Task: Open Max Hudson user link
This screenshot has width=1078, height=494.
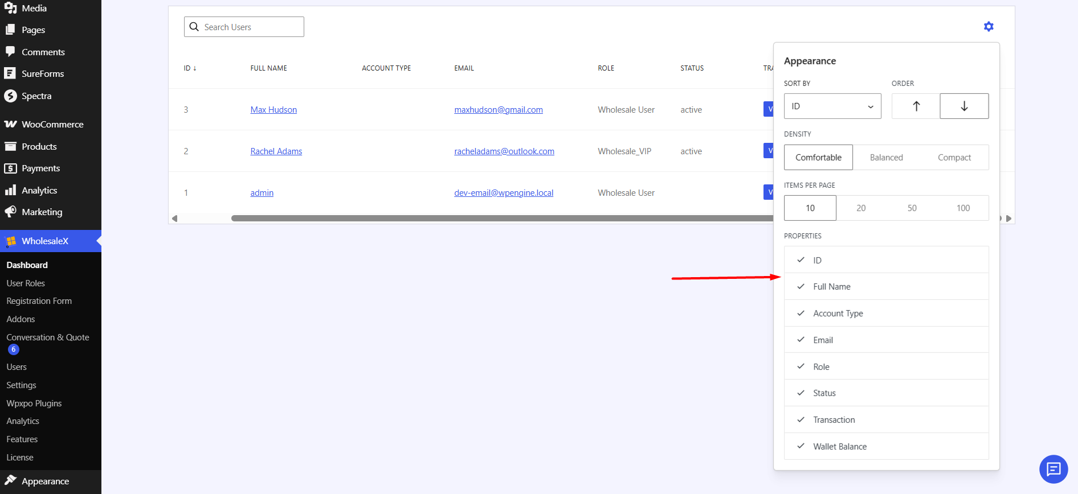Action: tap(273, 109)
